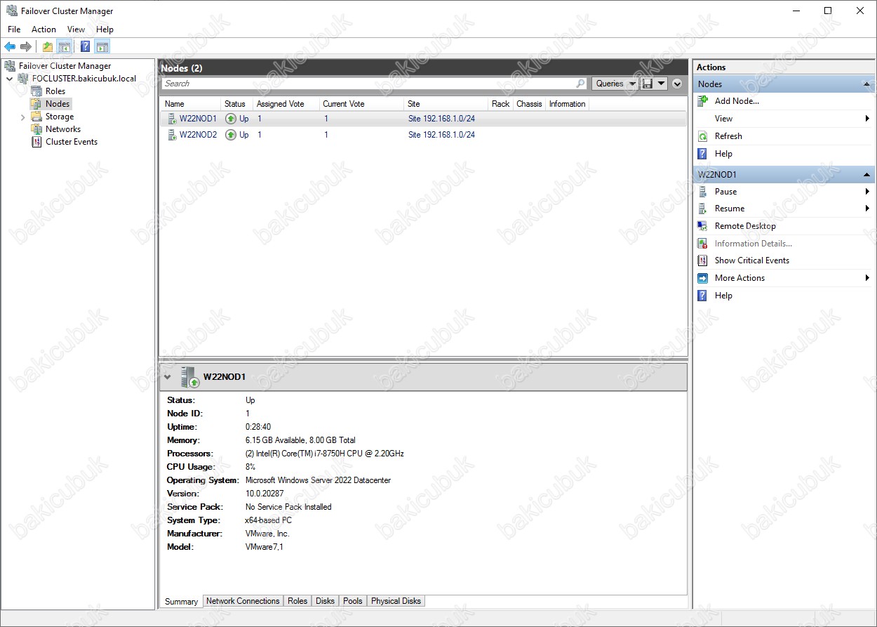Switch to the Network Connections tab
Screen dimensions: 877x627
[243, 601]
